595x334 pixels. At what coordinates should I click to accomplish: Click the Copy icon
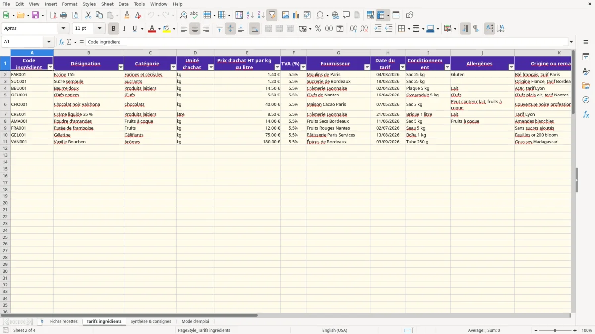99,15
